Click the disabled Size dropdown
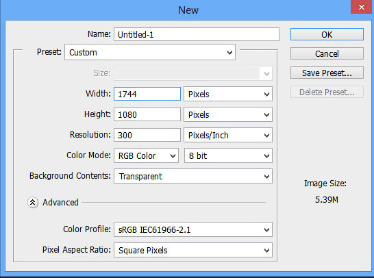The width and height of the screenshot is (374, 278). 193,73
